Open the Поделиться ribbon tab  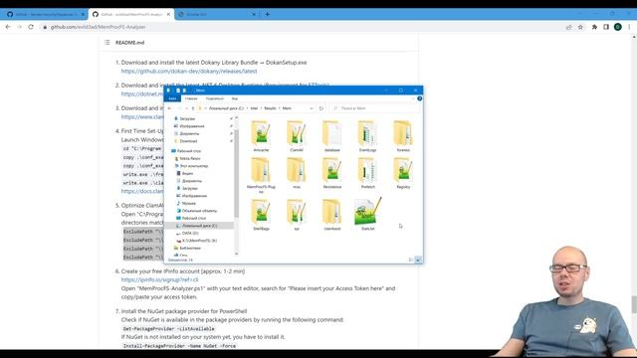[x=215, y=98]
